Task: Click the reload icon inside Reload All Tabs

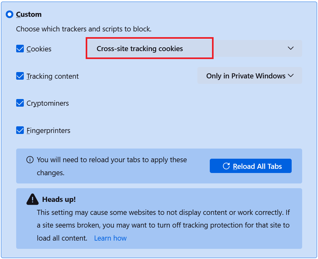Action: tap(226, 166)
